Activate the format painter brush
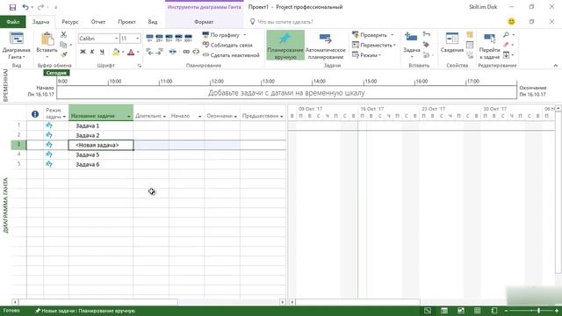The height and width of the screenshot is (316, 562). point(64,54)
